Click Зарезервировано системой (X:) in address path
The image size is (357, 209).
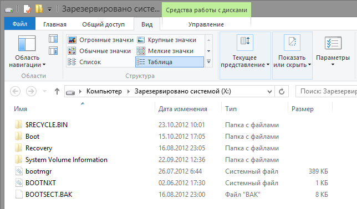pyautogui.click(x=182, y=91)
